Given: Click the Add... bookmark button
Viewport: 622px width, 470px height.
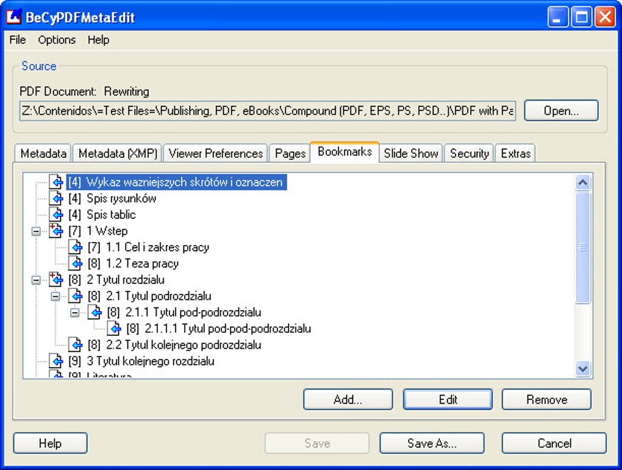Looking at the screenshot, I should tap(348, 400).
